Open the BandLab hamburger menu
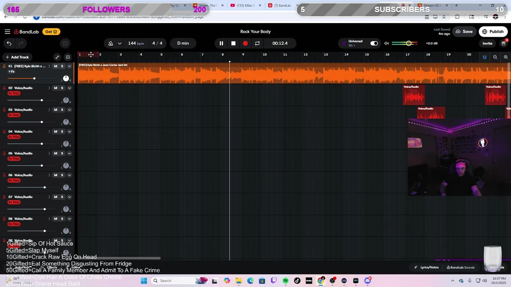The image size is (511, 287). tap(7, 31)
